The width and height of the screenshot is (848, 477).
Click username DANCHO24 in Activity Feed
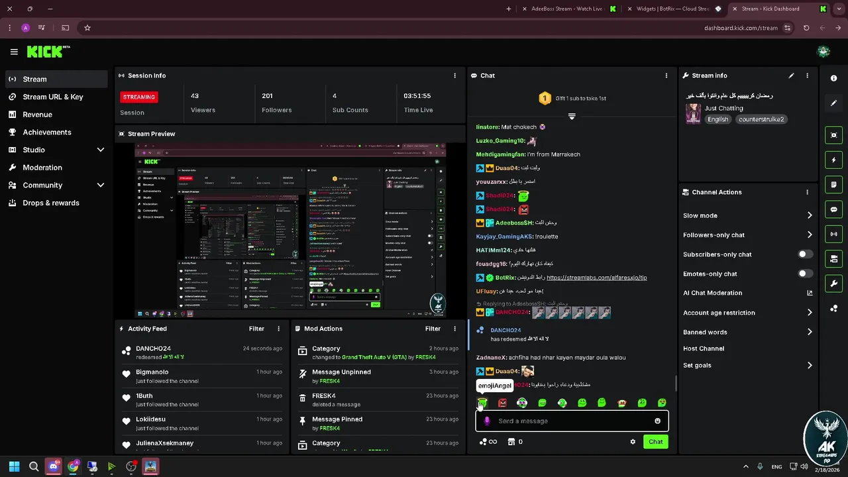coord(153,348)
